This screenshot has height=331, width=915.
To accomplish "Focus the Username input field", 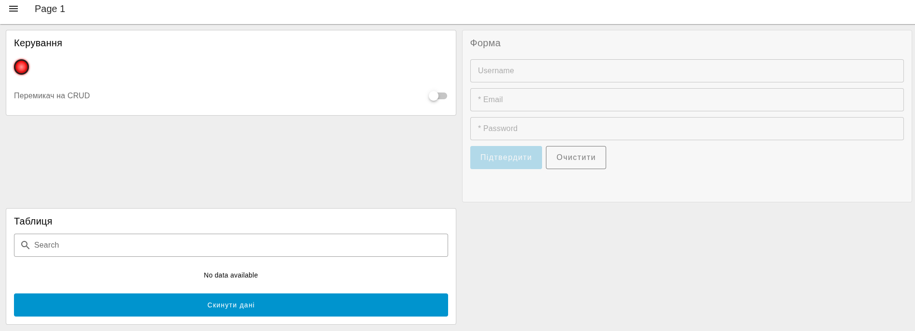I will pyautogui.click(x=687, y=71).
